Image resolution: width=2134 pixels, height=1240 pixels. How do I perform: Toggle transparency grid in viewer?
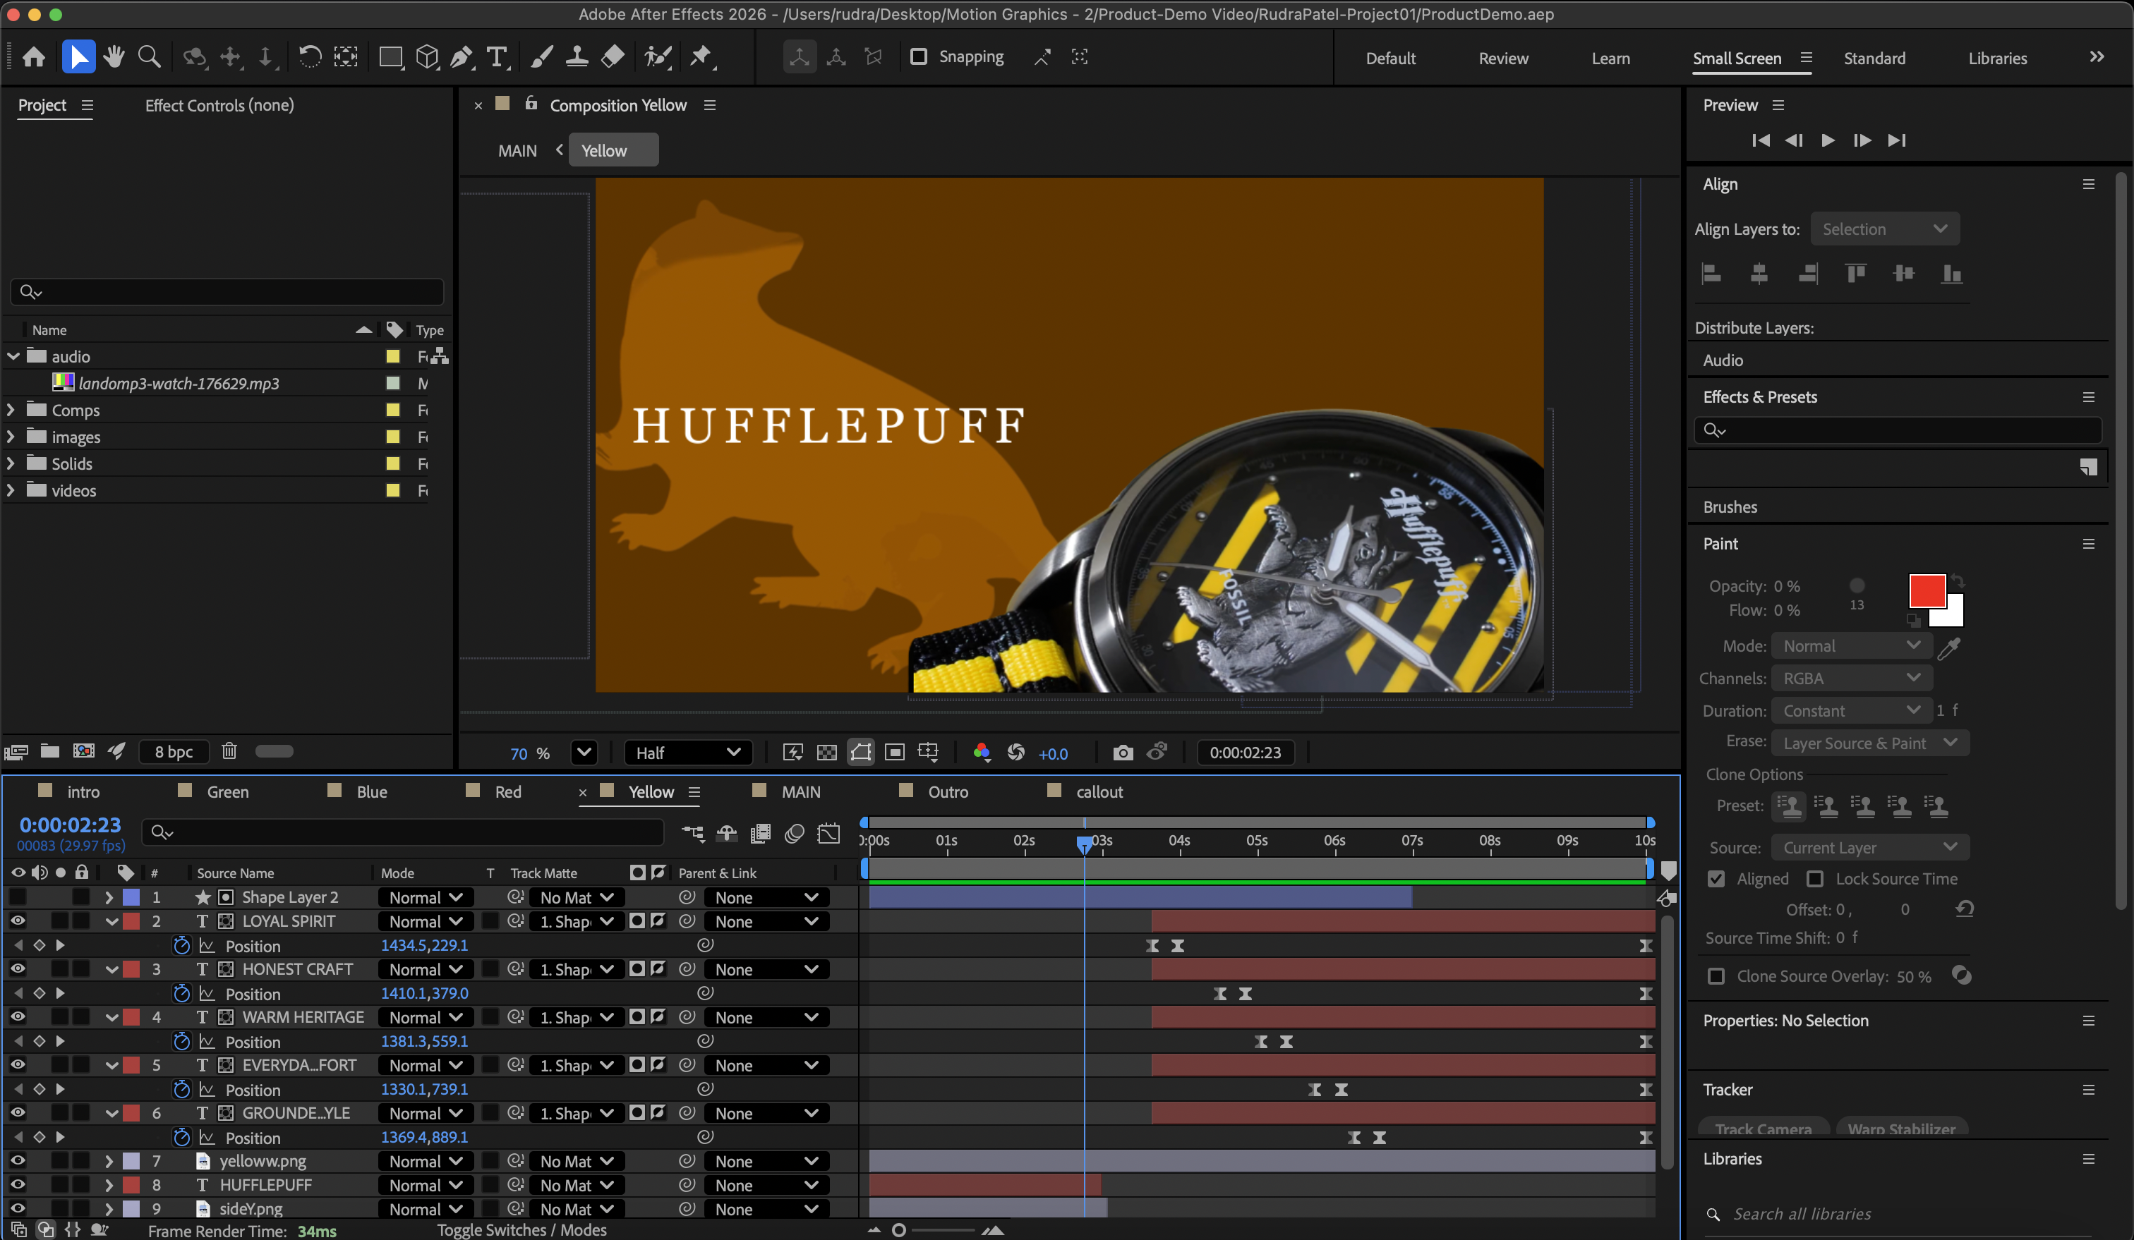pos(826,753)
